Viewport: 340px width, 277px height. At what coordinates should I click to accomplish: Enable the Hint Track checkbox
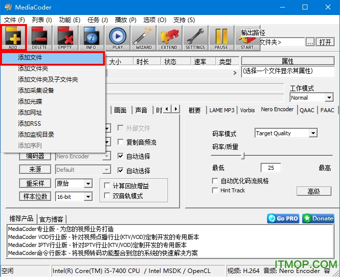point(215,190)
